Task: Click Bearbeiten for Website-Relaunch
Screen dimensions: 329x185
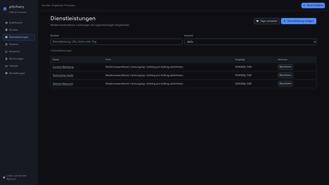Action: coord(285,84)
